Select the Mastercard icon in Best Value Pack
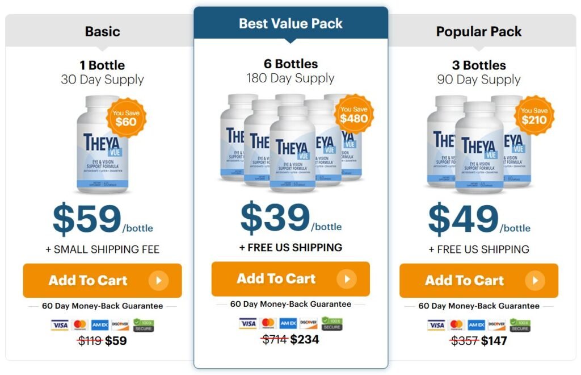 point(268,323)
